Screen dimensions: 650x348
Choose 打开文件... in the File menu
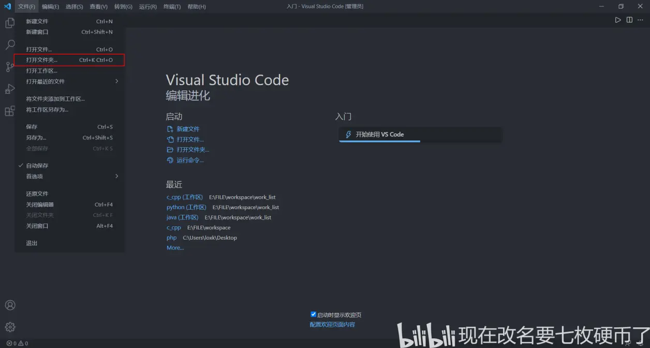69,50
